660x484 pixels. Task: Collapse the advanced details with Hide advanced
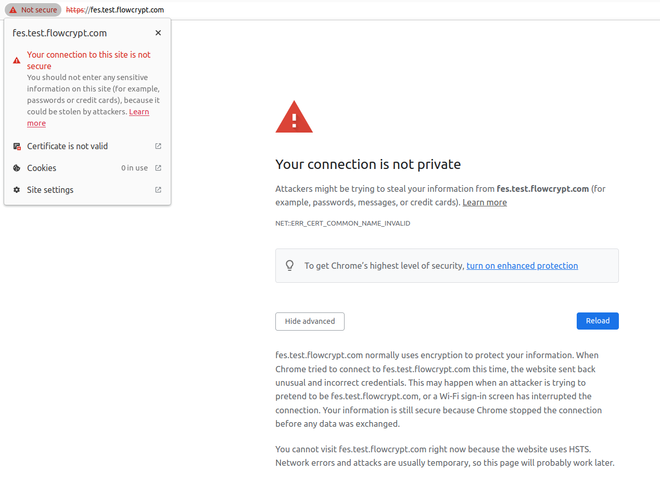click(x=310, y=321)
